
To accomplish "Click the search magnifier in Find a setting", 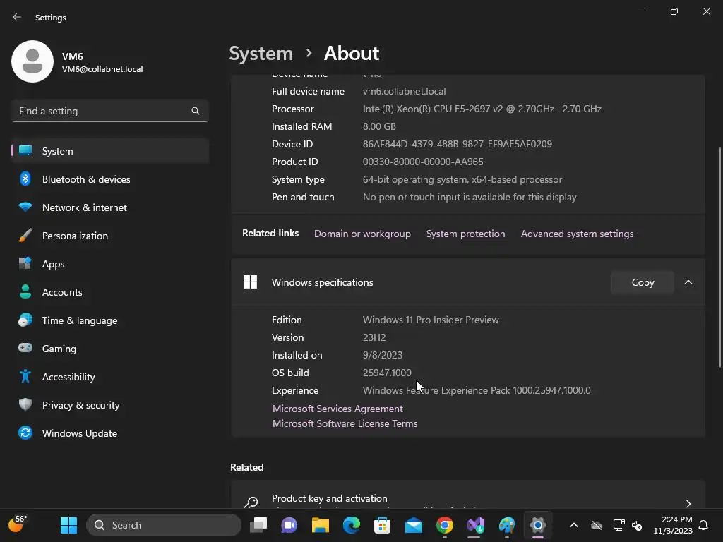I will [196, 111].
